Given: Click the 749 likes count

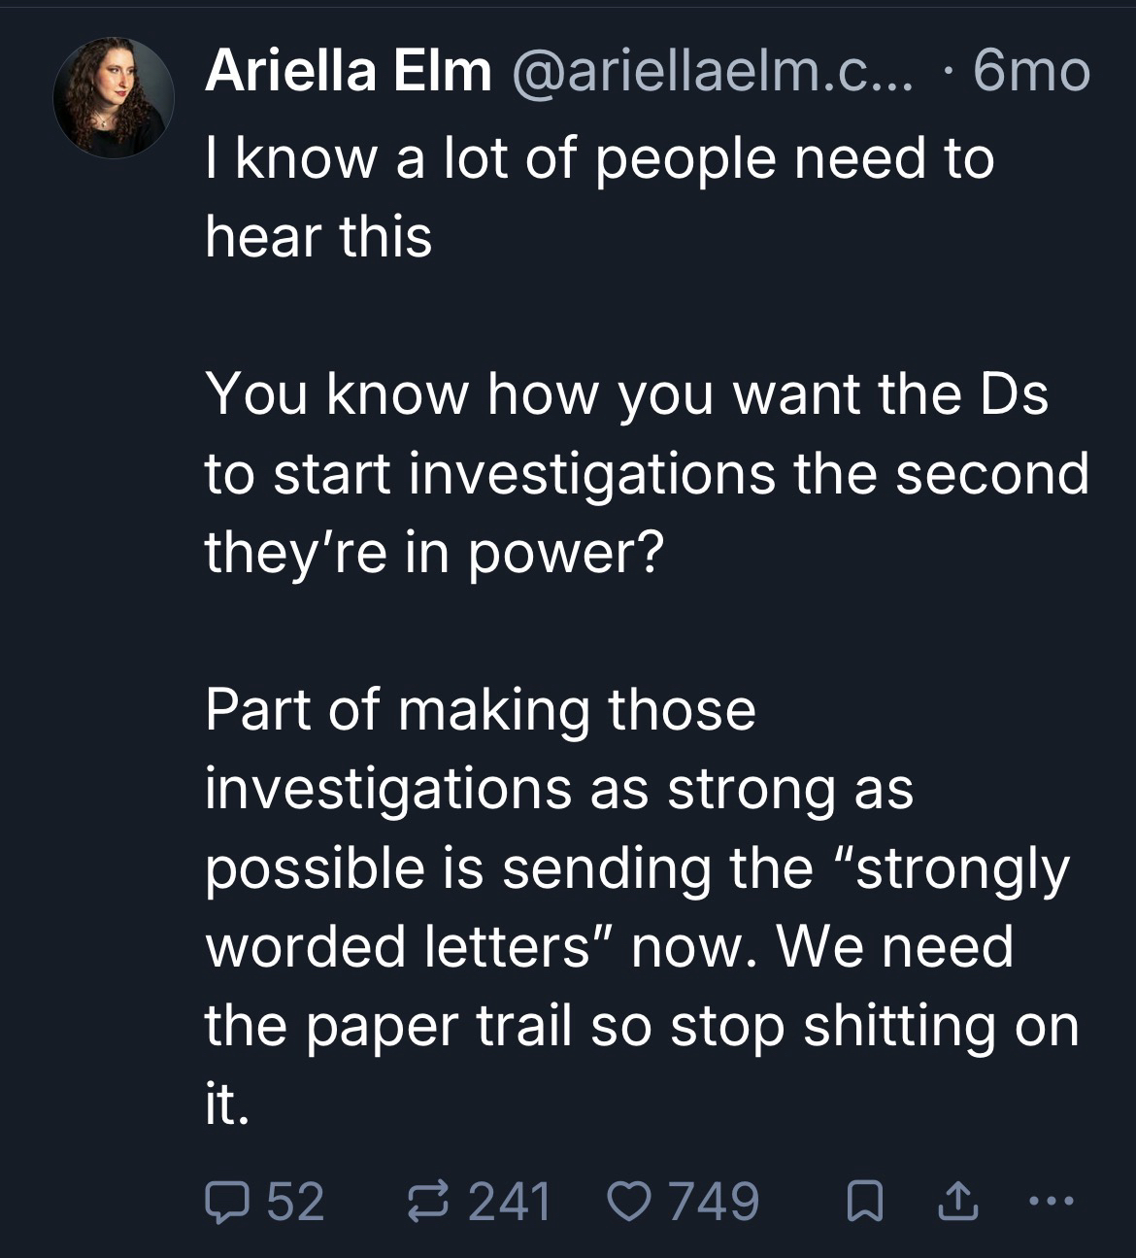Looking at the screenshot, I should tap(714, 1203).
